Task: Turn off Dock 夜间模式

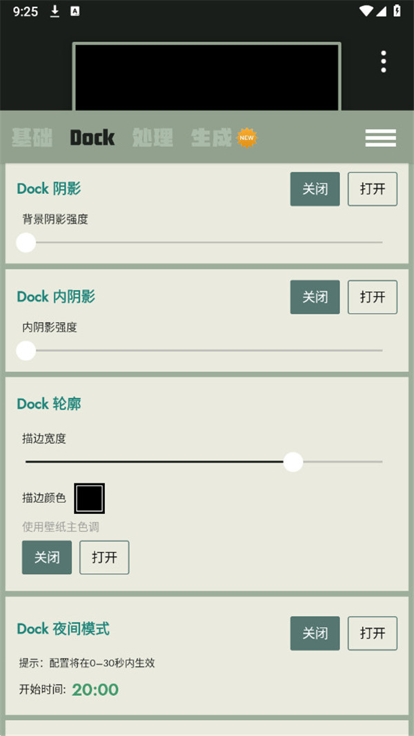Action: [x=315, y=633]
